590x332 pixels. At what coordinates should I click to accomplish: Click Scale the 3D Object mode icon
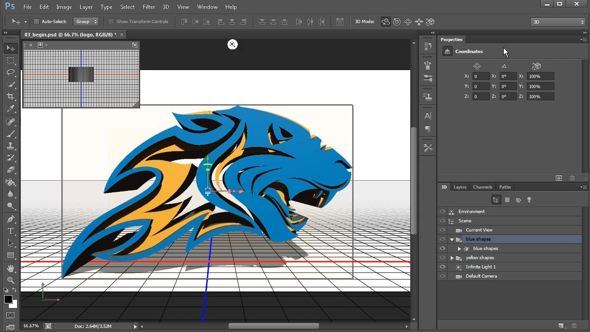[x=430, y=22]
